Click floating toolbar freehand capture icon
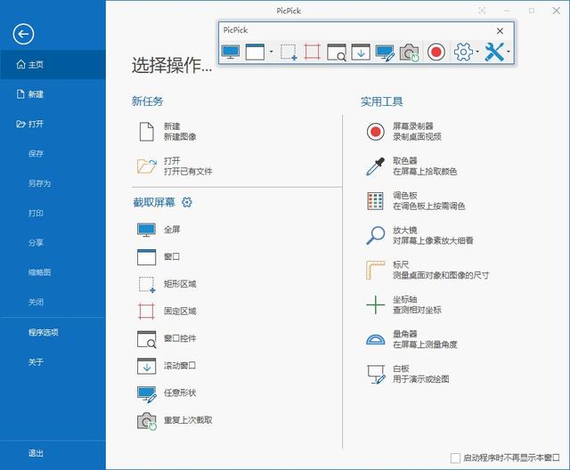This screenshot has height=470, width=570. click(385, 53)
